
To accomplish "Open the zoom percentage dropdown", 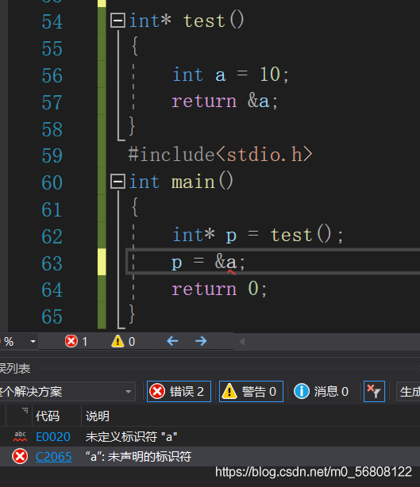I will pyautogui.click(x=33, y=342).
